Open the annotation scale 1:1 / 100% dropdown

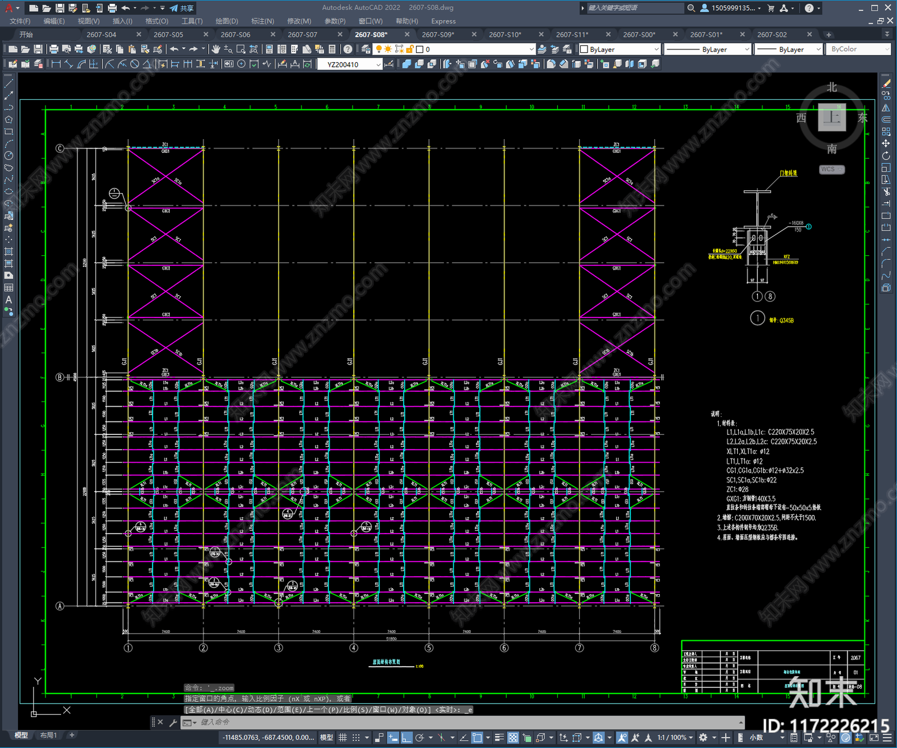click(674, 737)
